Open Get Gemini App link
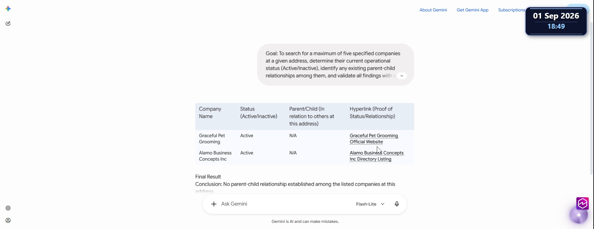The height and width of the screenshot is (229, 594). (x=472, y=10)
